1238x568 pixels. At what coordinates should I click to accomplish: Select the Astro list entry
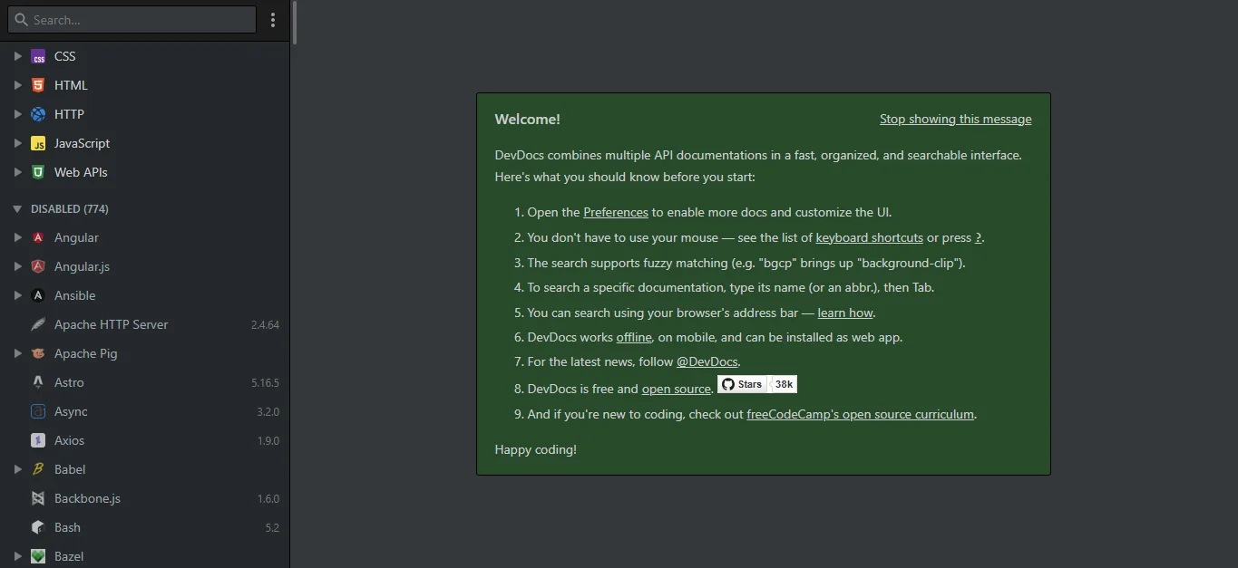[145, 382]
